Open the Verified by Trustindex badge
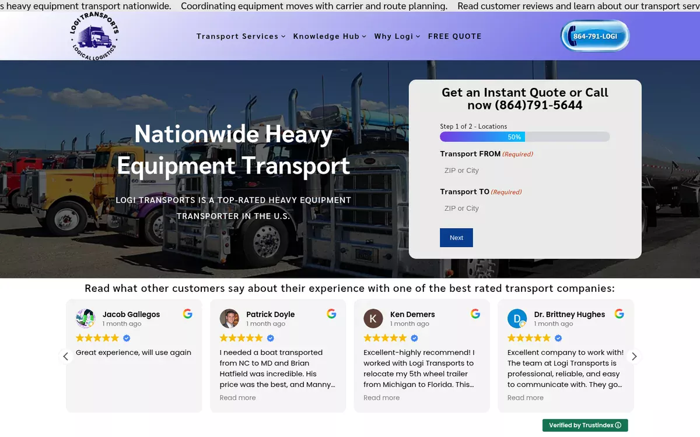Screen dimensions: 700x437 click(585, 425)
